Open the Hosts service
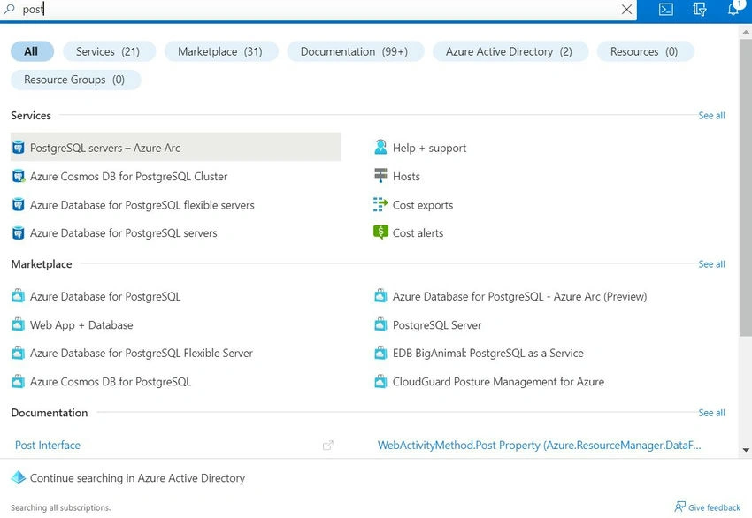The width and height of the screenshot is (752, 518). point(406,176)
